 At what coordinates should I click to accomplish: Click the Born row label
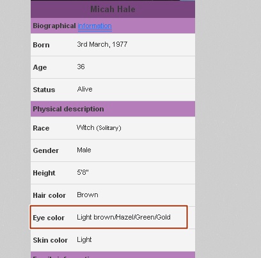point(41,45)
